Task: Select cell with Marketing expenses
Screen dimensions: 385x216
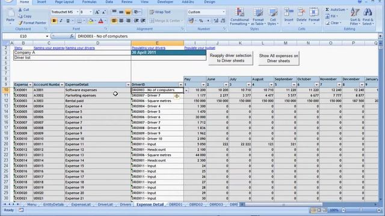Action: (x=97, y=95)
